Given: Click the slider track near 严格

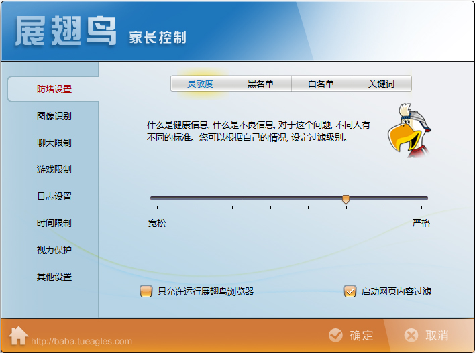Looking at the screenshot, I should coord(421,198).
